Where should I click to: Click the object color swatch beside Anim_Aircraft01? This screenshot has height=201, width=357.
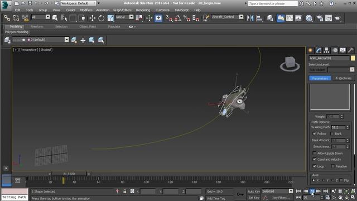[x=353, y=58]
